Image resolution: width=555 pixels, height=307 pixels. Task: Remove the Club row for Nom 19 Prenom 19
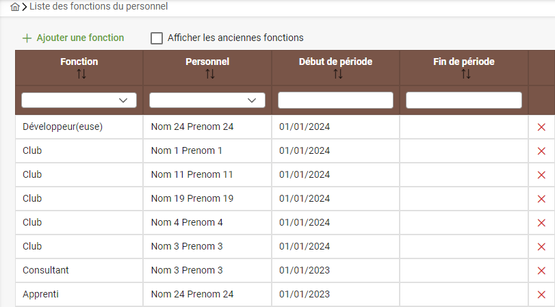(x=541, y=199)
